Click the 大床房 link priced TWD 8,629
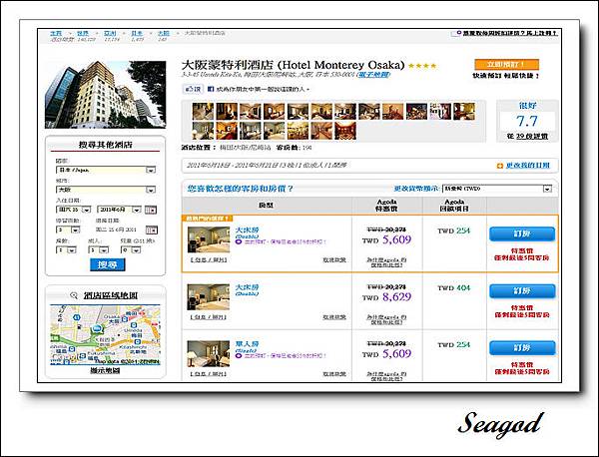The width and height of the screenshot is (599, 457). pyautogui.click(x=247, y=287)
